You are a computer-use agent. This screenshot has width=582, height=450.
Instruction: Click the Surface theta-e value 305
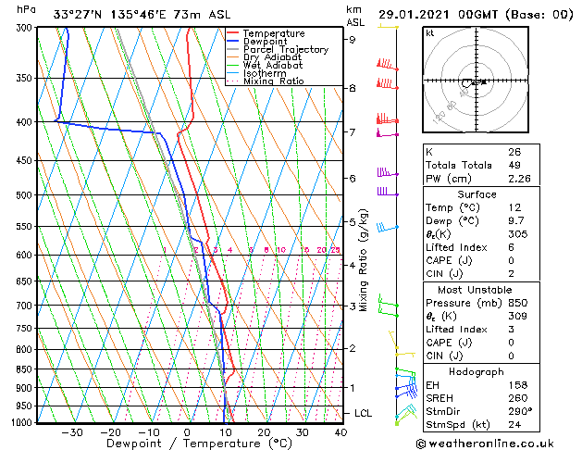click(x=518, y=234)
